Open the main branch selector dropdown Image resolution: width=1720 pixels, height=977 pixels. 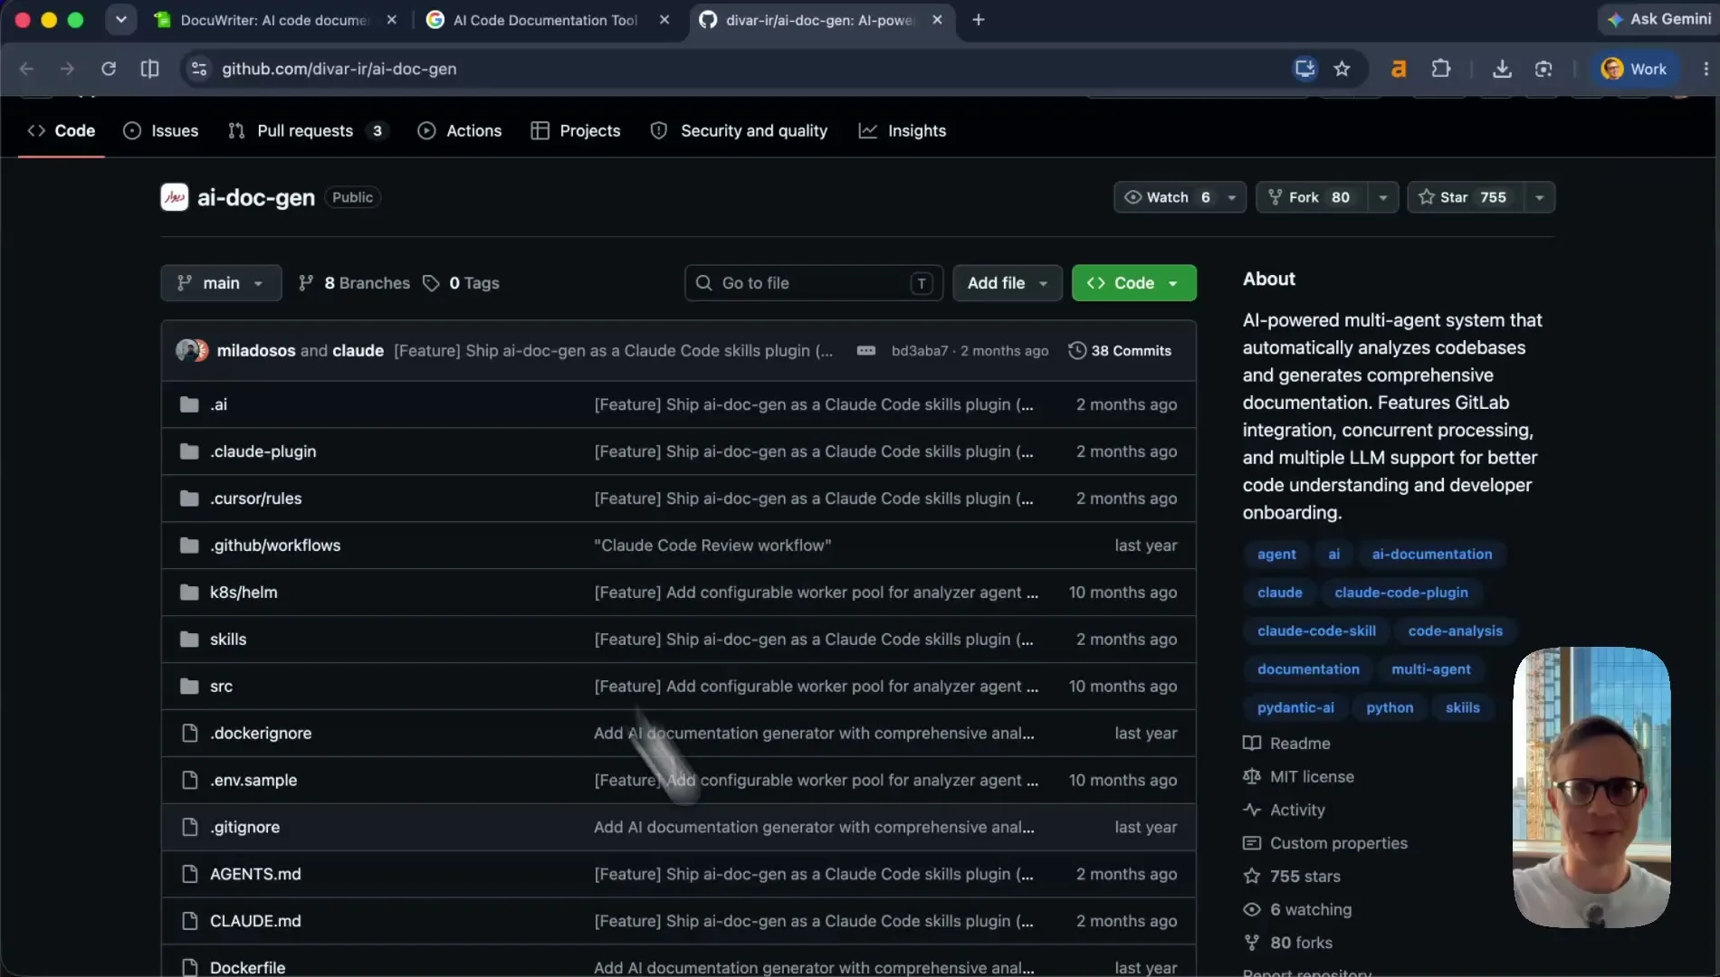(221, 283)
